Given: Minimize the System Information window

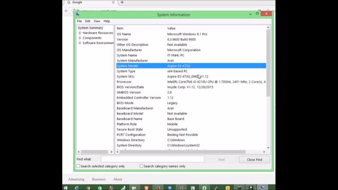Looking at the screenshot, I should point(250,14).
